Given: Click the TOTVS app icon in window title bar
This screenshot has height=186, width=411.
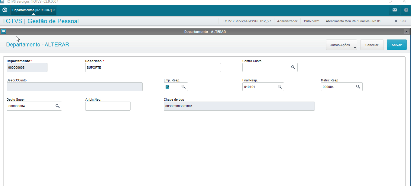Looking at the screenshot, I should coord(2,1).
